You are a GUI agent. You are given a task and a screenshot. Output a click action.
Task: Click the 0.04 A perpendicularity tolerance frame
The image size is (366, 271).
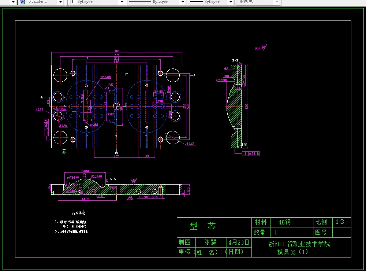pos(46,127)
